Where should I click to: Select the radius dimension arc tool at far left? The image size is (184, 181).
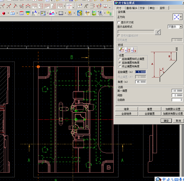pos(2,6)
